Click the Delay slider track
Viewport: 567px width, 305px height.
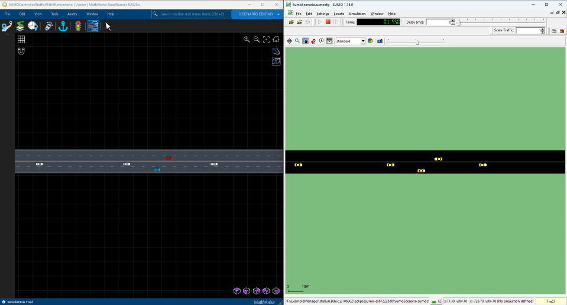[x=503, y=22]
